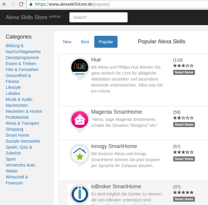Open the Wirtschaft & Finanzen category
The width and height of the screenshot is (208, 205).
pos(17,180)
